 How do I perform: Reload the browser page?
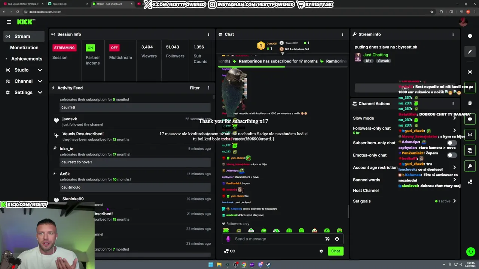tap(17, 12)
